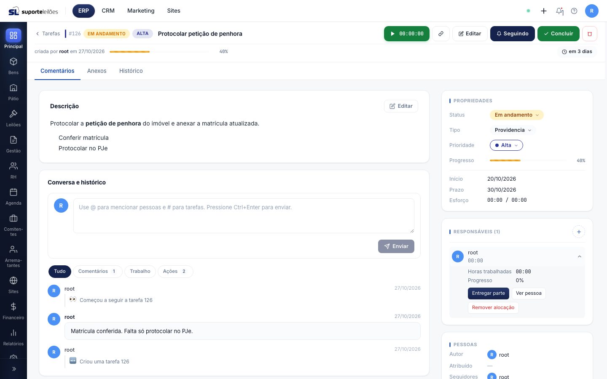Add a responsável with plus icon
Image resolution: width=607 pixels, height=379 pixels.
pos(579,232)
